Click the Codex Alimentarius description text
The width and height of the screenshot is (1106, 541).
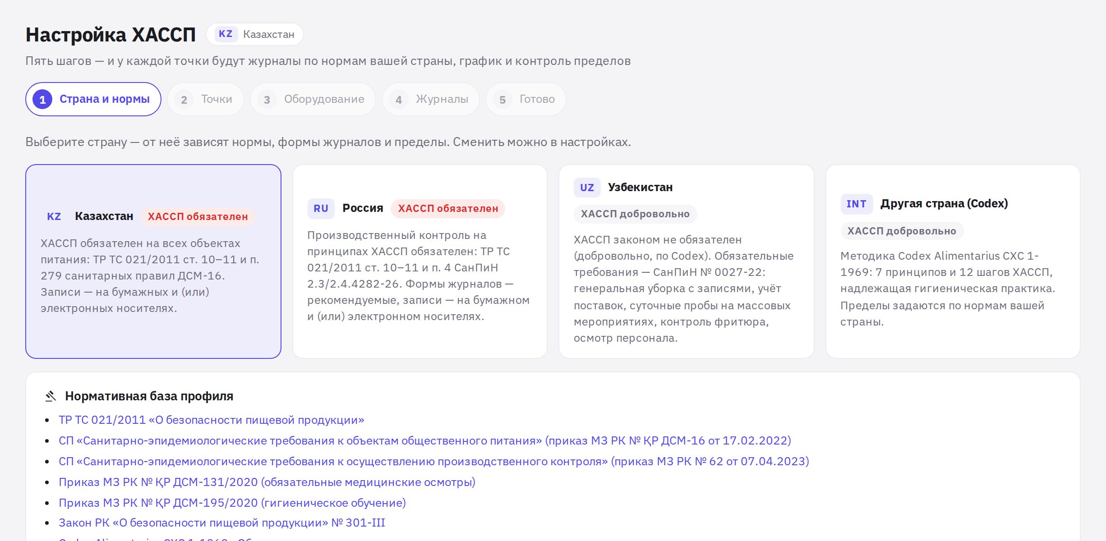[948, 289]
